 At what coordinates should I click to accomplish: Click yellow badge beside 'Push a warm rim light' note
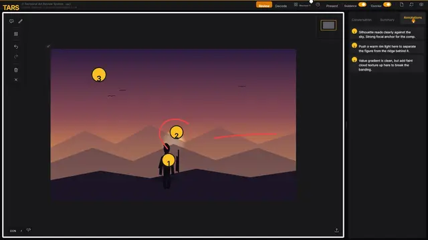coord(354,45)
